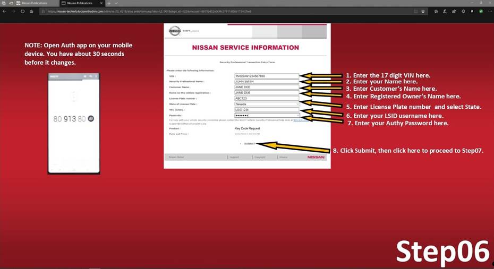Click Name on vehicle registration field
The image size is (494, 269).
[x=267, y=93]
